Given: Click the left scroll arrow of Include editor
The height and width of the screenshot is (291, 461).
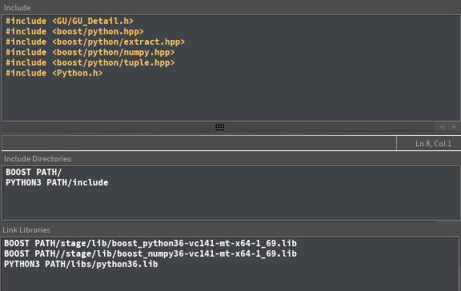Looking at the screenshot, I should [x=442, y=127].
